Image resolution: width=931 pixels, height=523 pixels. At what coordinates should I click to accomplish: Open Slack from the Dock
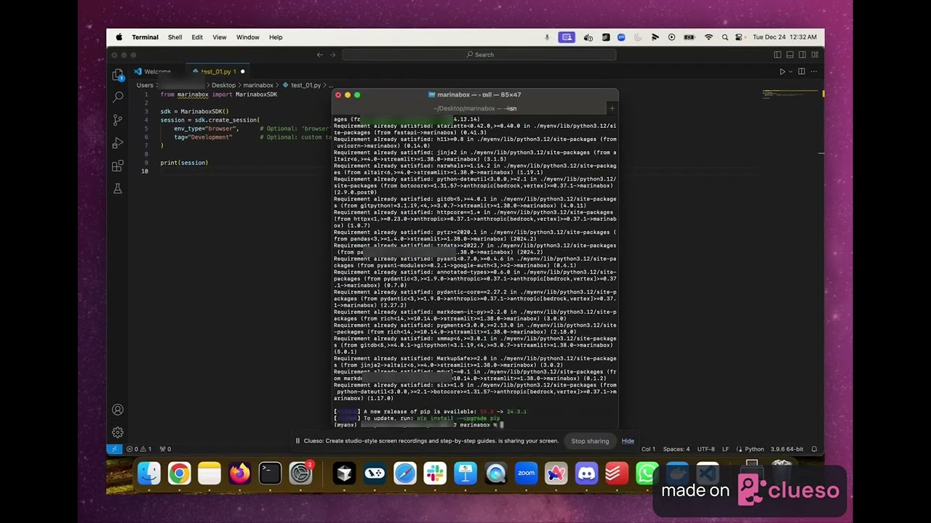pyautogui.click(x=436, y=473)
